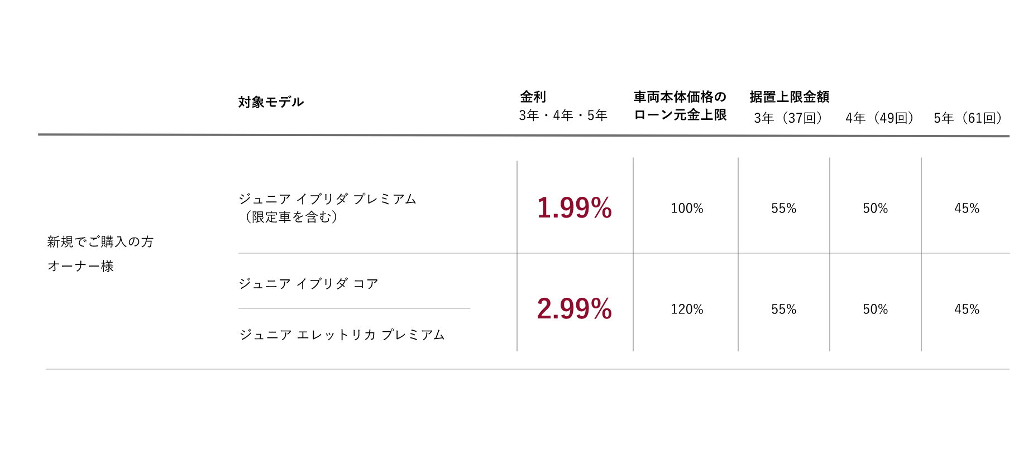The width and height of the screenshot is (1033, 474).
Task: Select the ジュニア エレットリカ プレミアム model name
Action: coord(342,335)
